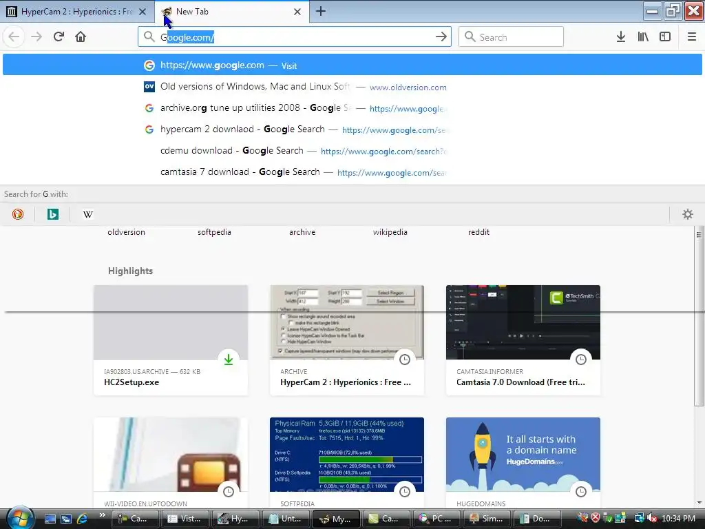Switch to the PC ... taskbar button

click(x=436, y=519)
